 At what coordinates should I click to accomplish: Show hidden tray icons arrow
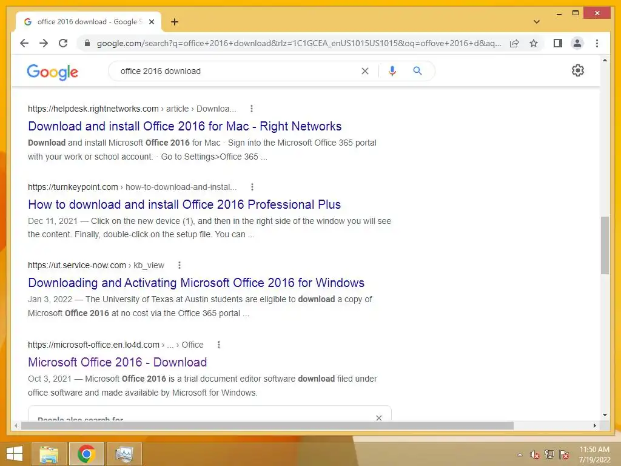coord(520,454)
